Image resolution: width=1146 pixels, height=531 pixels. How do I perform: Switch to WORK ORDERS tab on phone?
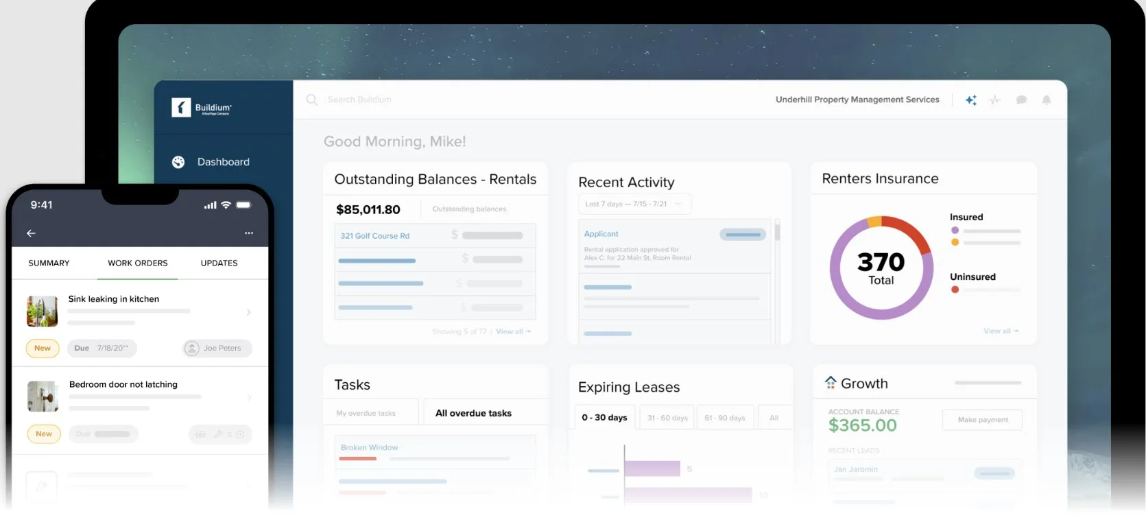(x=138, y=263)
